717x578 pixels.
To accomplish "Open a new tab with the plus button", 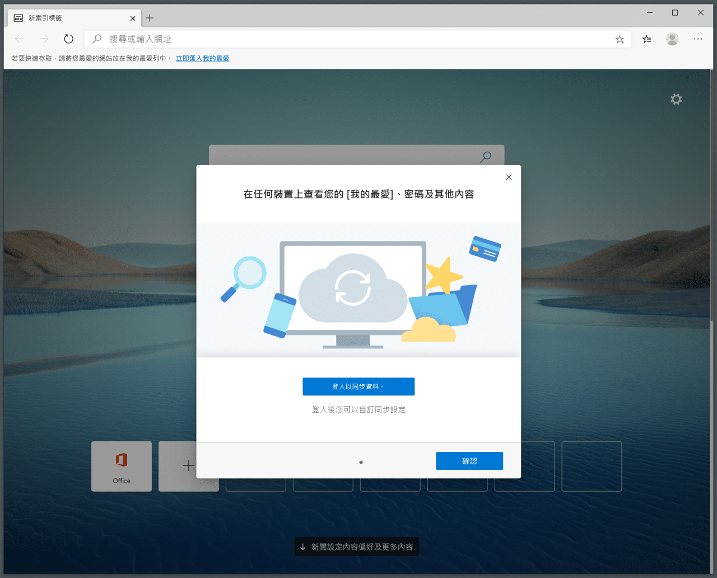I will (x=150, y=18).
